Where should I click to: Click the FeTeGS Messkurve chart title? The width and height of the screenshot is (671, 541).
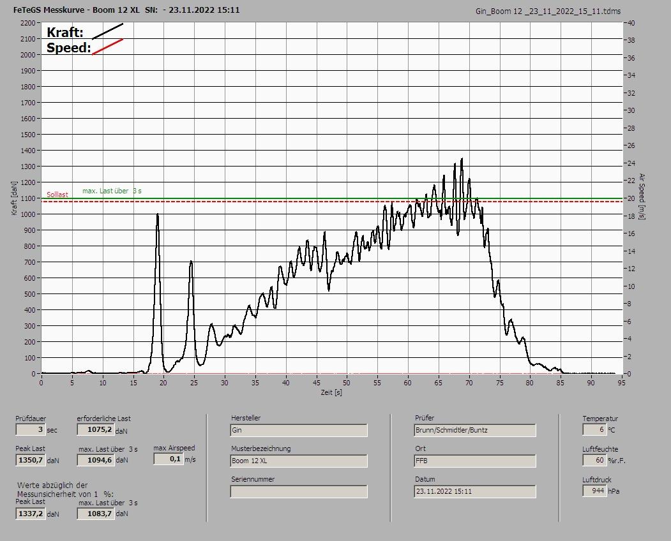(x=126, y=10)
